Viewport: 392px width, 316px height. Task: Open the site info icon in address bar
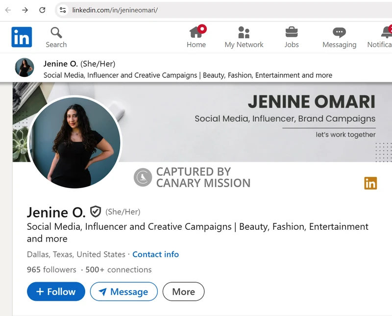(x=63, y=10)
